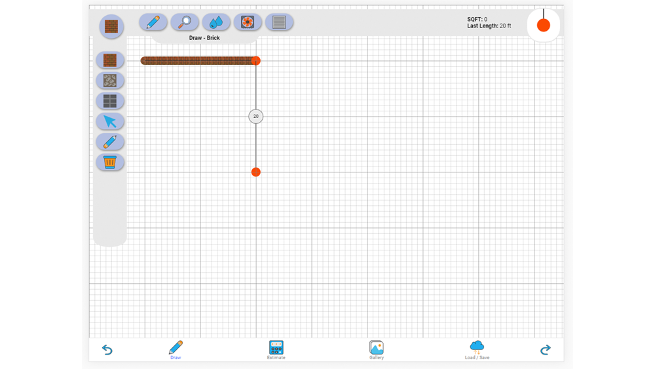Viewport: 655px width, 369px height.
Task: Switch to the Draw tab
Action: point(176,350)
